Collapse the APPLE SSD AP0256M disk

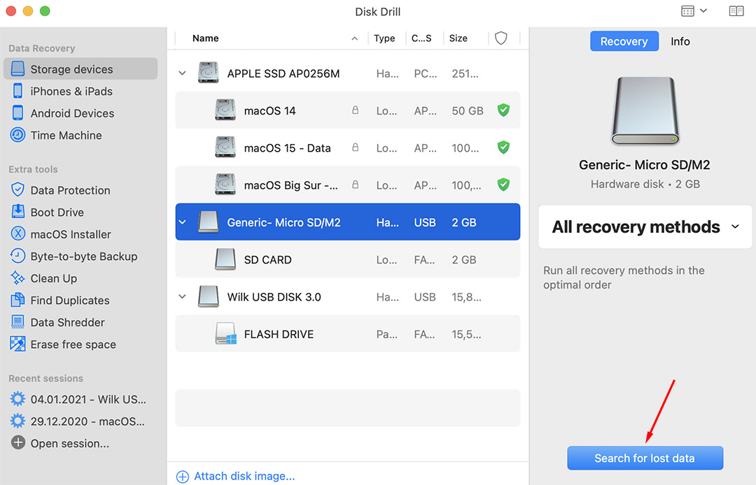click(182, 73)
